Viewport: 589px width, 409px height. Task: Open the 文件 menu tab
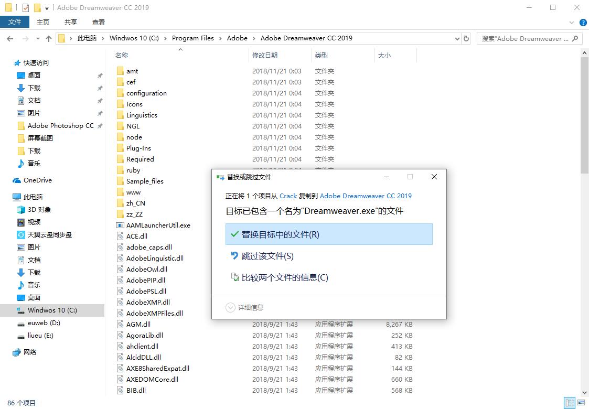tap(15, 22)
